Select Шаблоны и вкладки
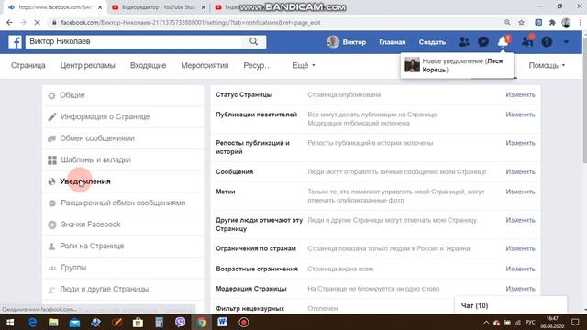Screen dimensions: 587x330 click(123, 159)
